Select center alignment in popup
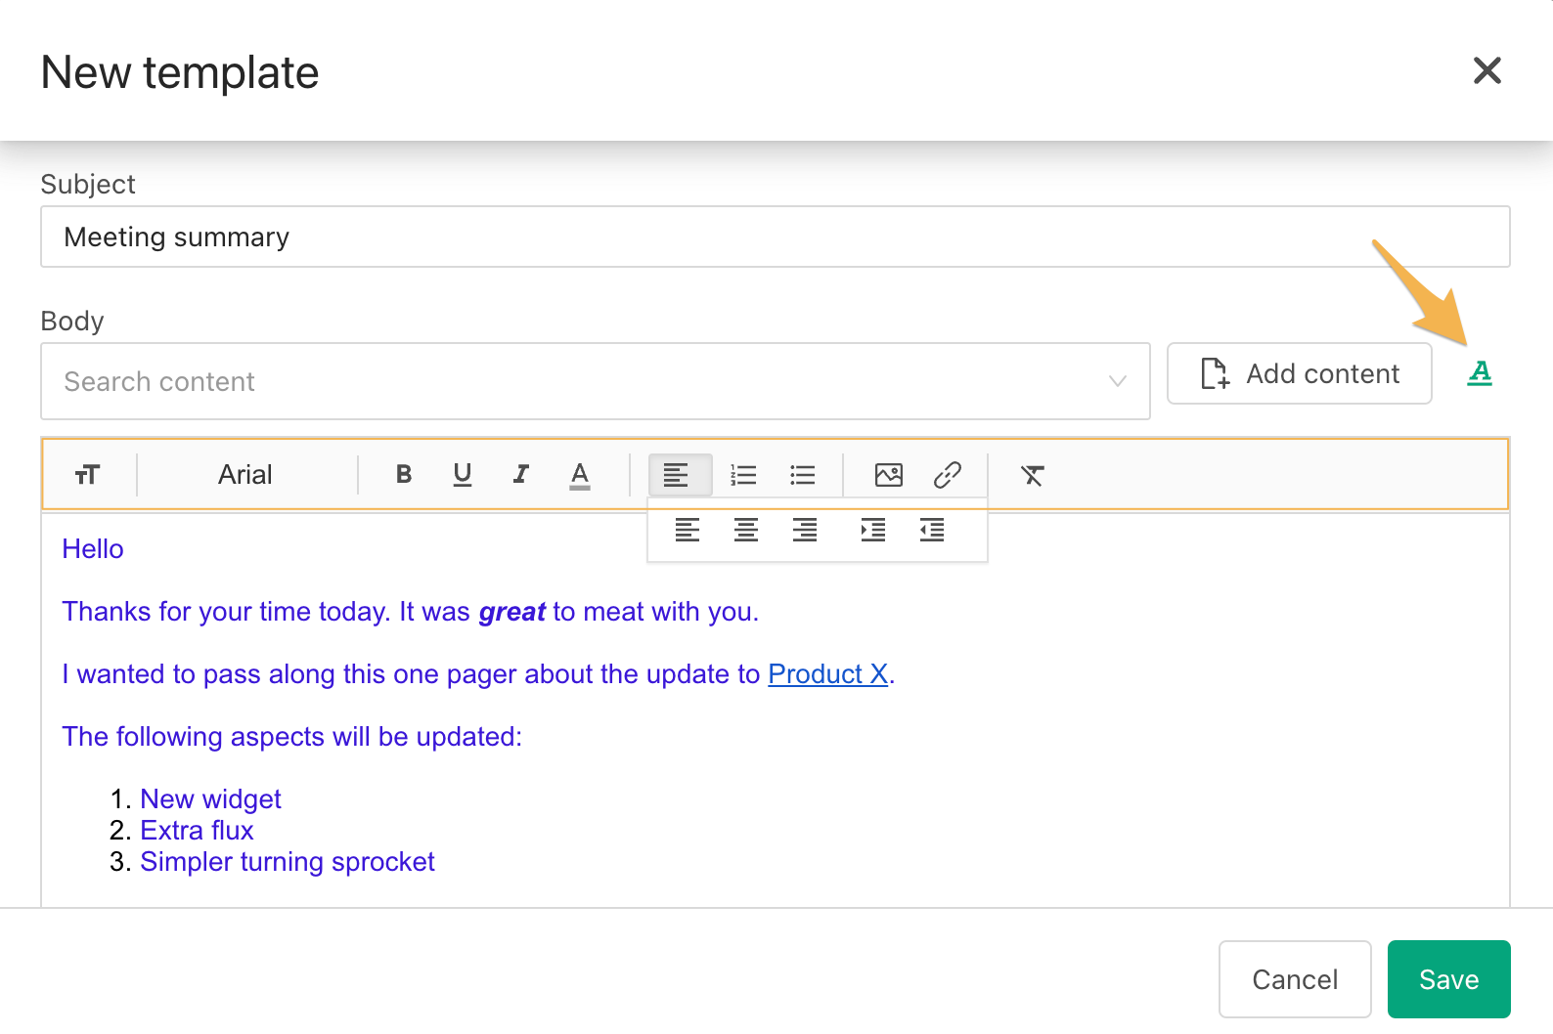 (746, 531)
